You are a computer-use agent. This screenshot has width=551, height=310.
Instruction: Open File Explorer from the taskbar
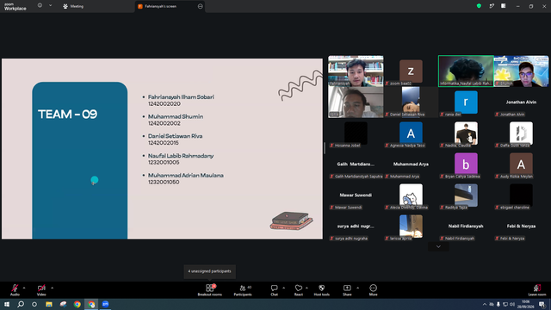pyautogui.click(x=49, y=304)
